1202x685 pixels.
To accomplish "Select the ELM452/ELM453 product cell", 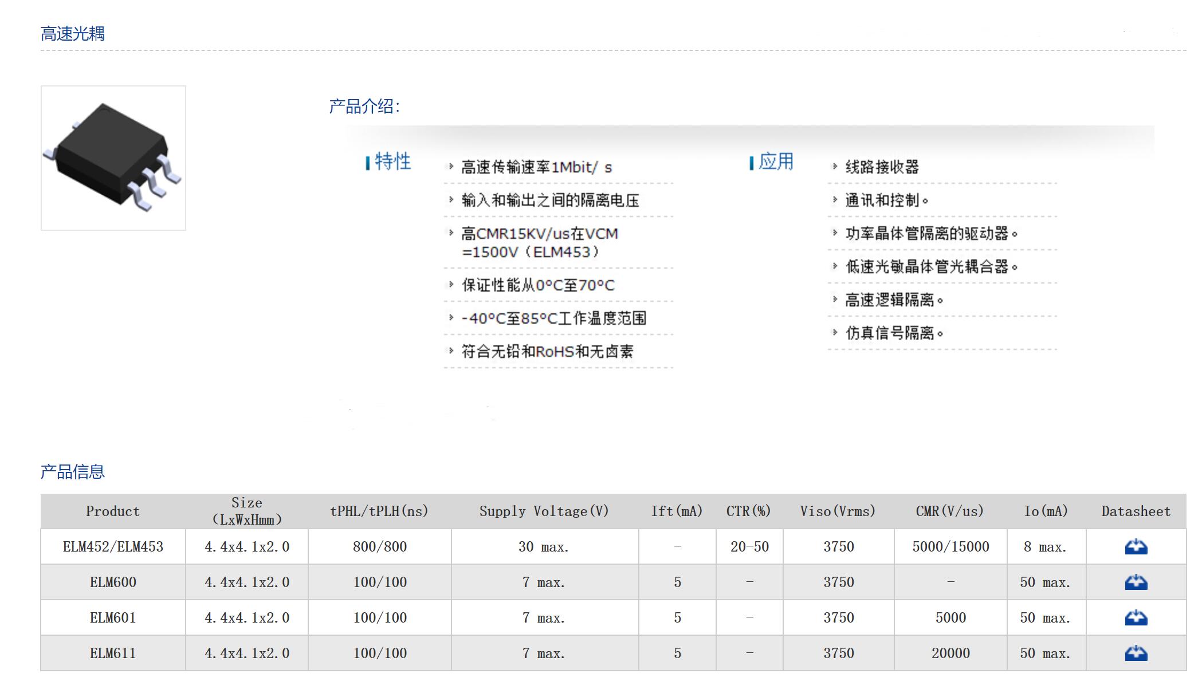I will click(113, 547).
